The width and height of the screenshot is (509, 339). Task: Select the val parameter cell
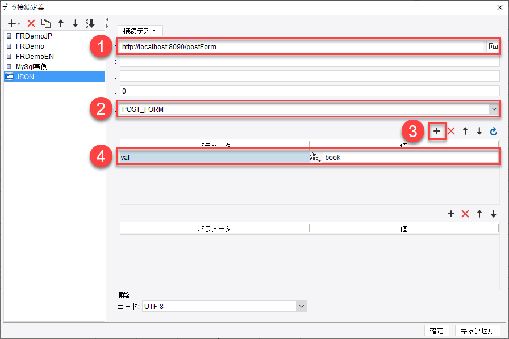point(214,158)
